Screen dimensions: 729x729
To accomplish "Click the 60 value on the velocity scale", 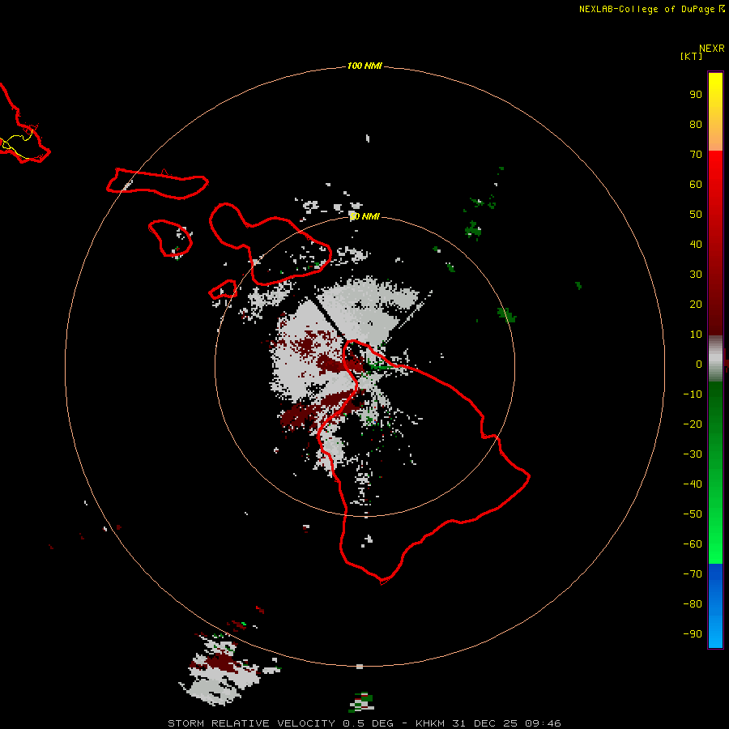I will pos(696,185).
